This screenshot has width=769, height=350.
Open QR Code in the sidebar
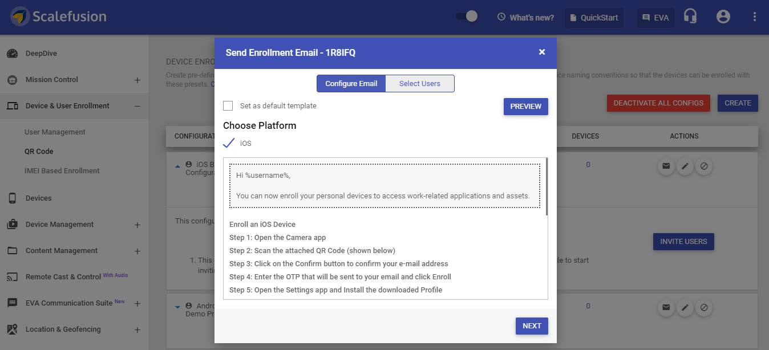pyautogui.click(x=39, y=152)
